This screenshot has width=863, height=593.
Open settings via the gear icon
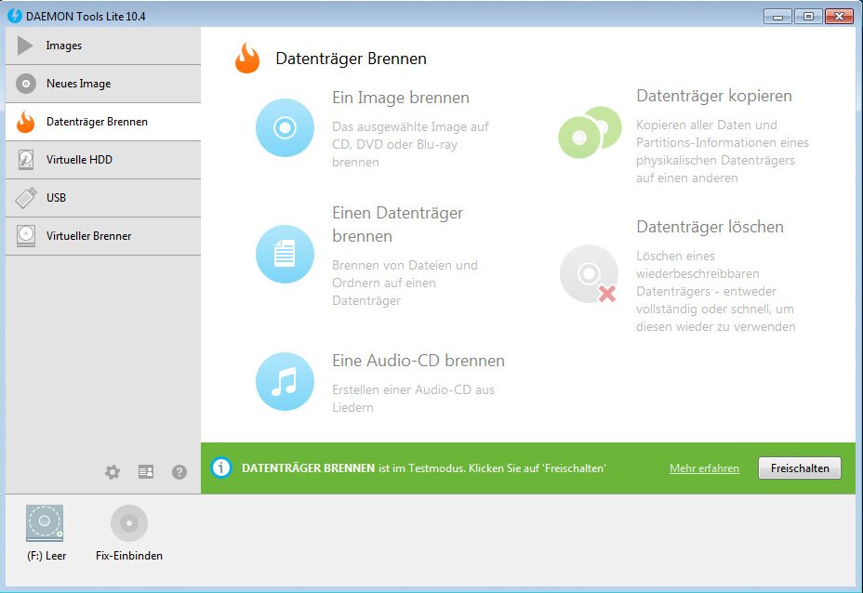[x=113, y=472]
